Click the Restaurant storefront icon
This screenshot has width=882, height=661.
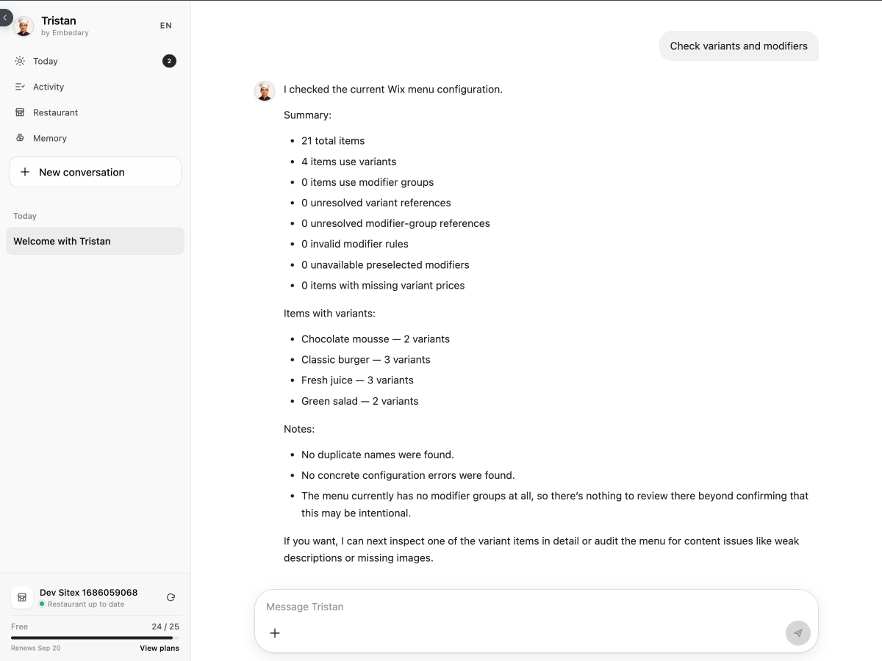point(20,112)
